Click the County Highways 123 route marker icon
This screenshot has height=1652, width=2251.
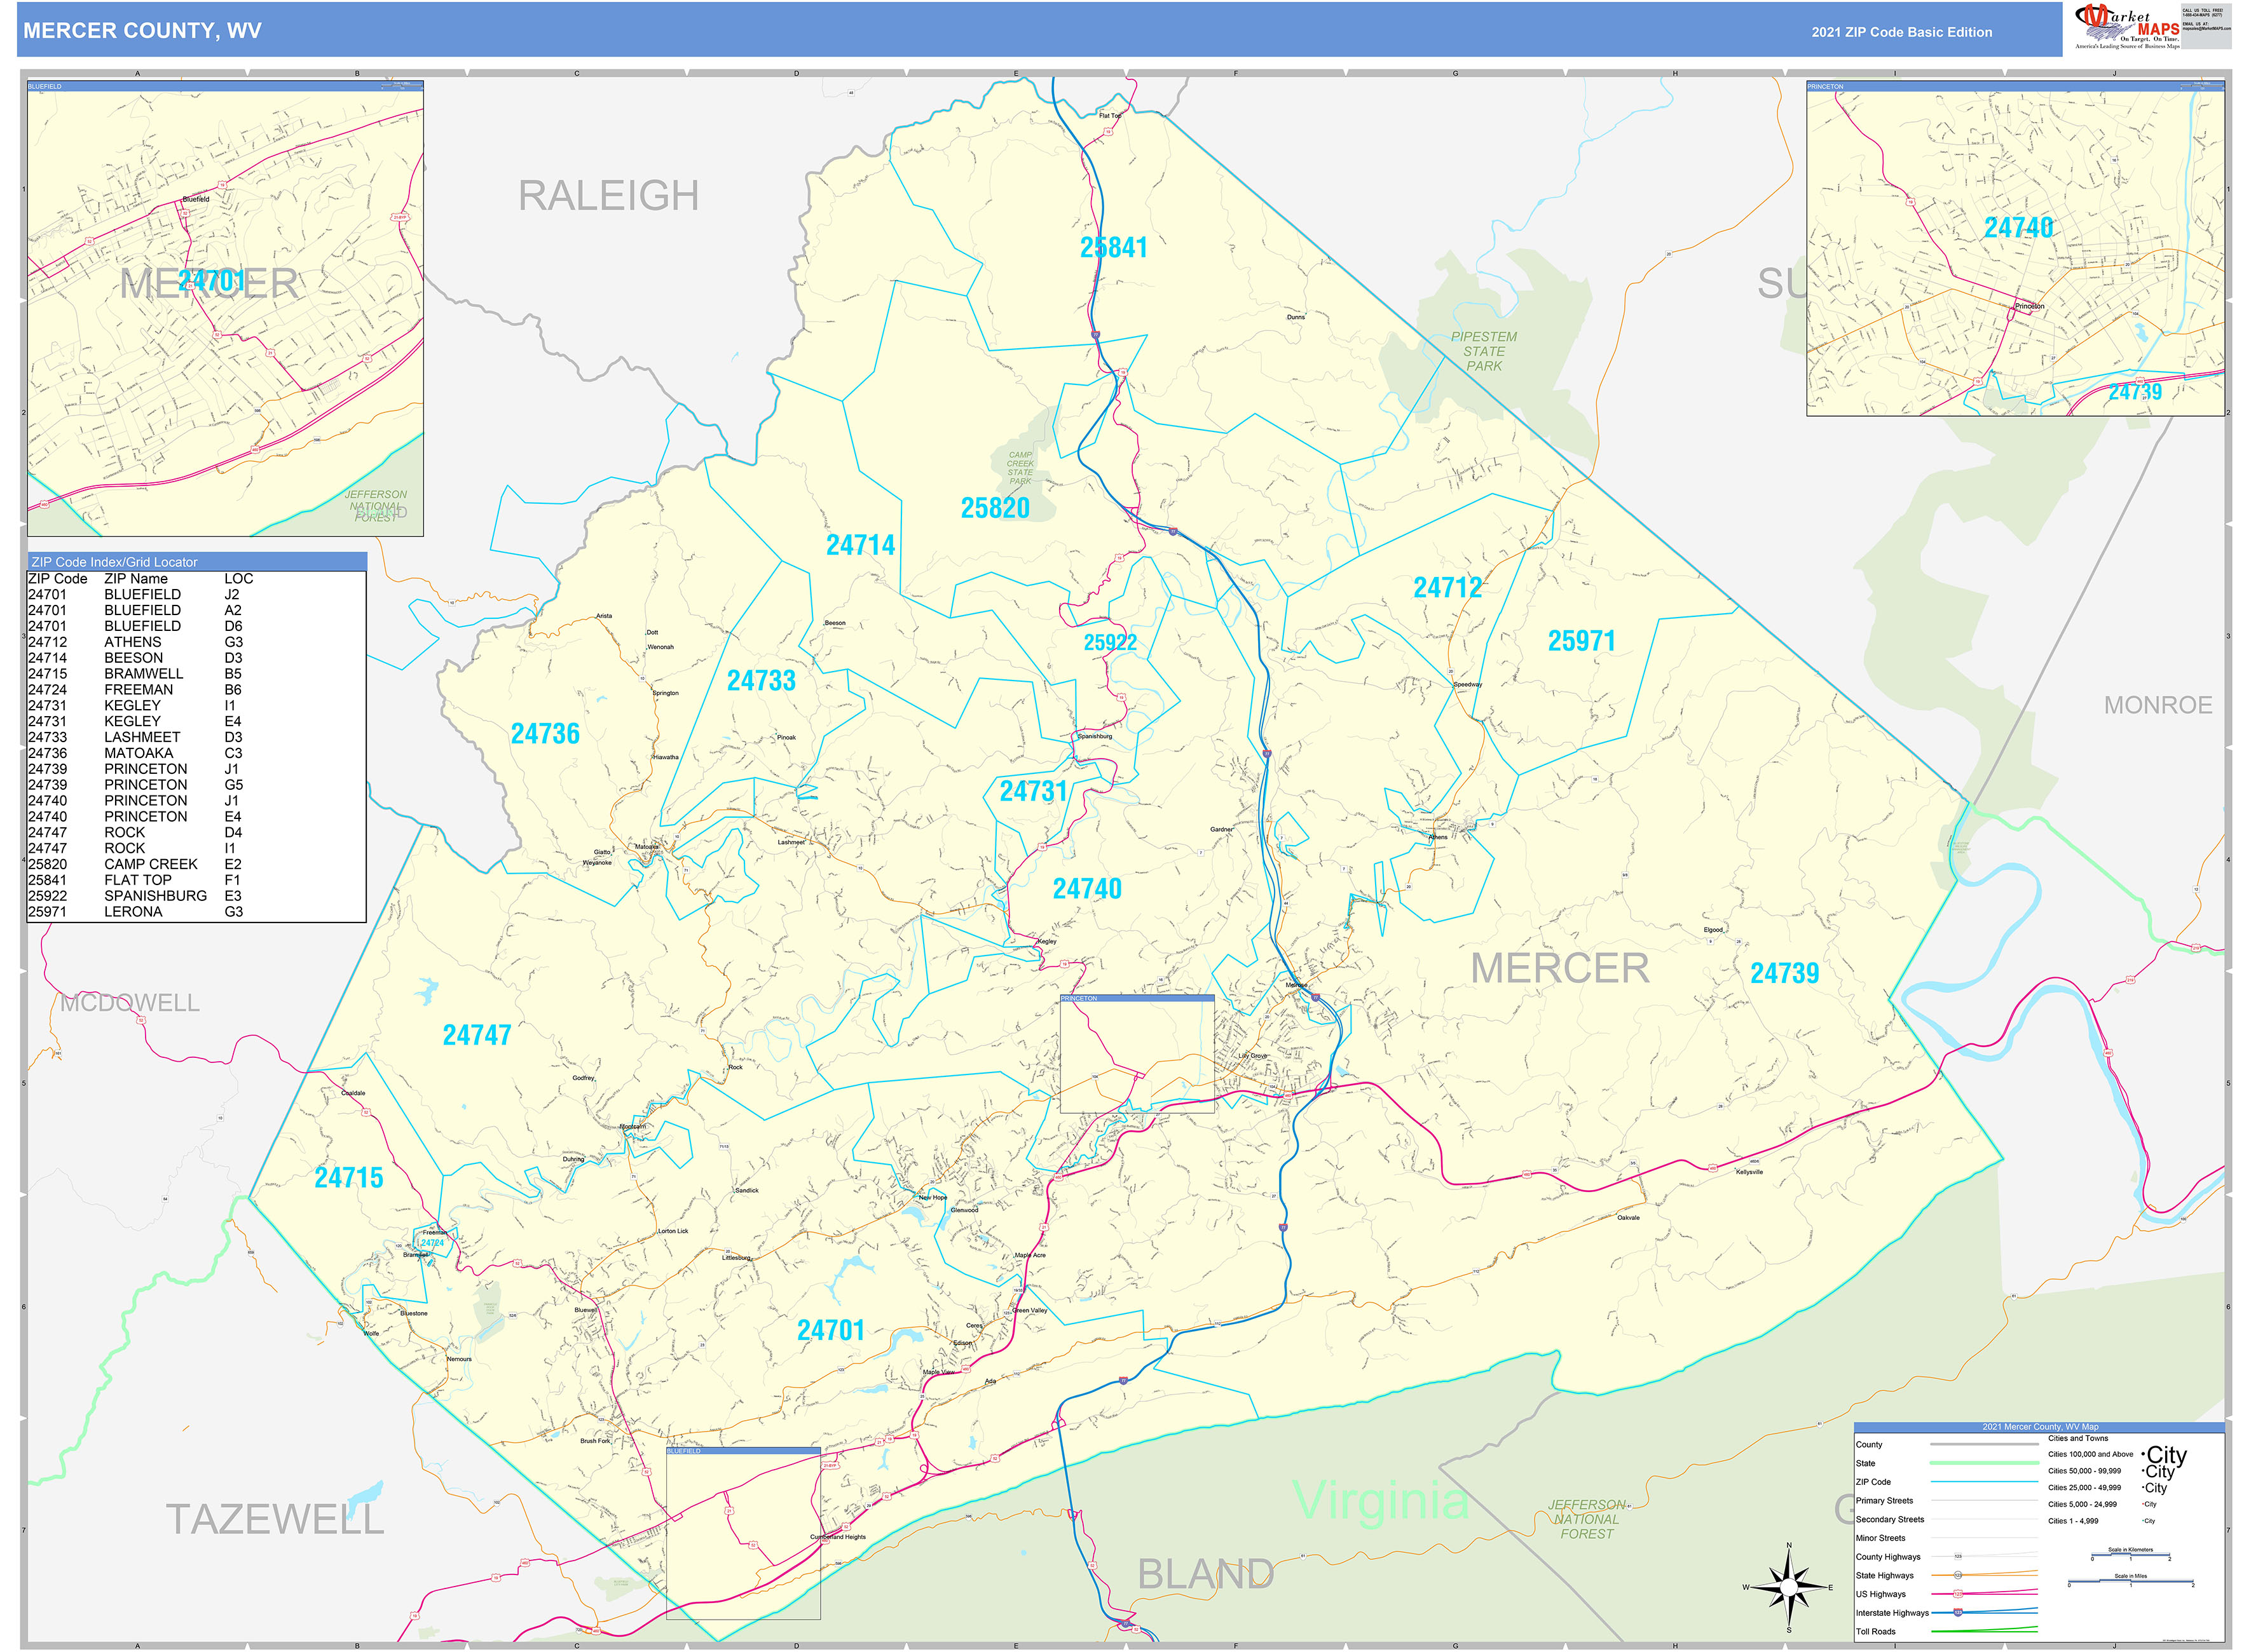tap(1958, 1557)
